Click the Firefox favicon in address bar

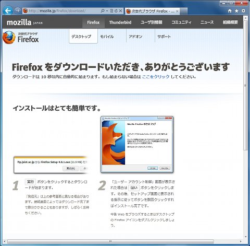[x=26, y=11]
